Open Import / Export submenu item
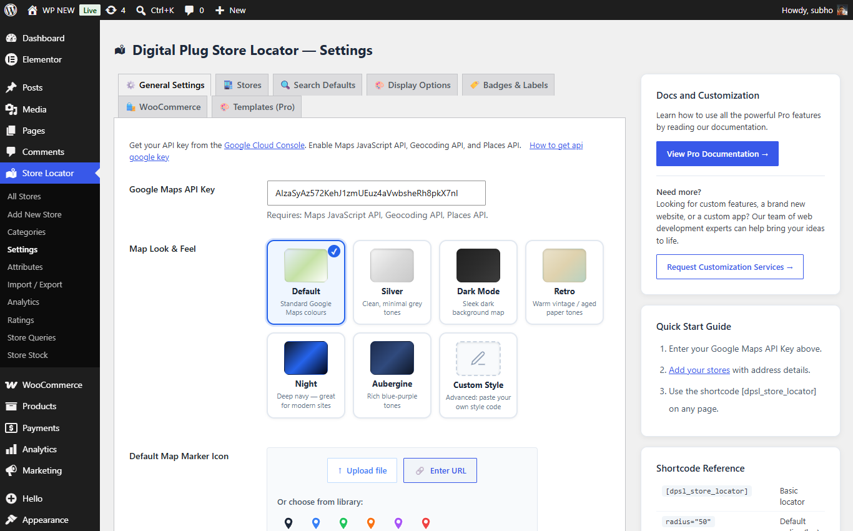Screen dimensions: 853x531 pyautogui.click(x=35, y=284)
